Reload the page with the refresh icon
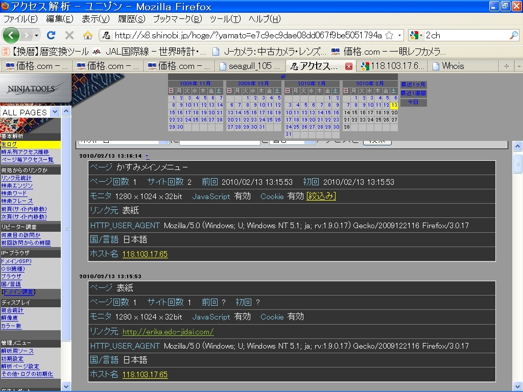523x392 pixels. click(51, 35)
